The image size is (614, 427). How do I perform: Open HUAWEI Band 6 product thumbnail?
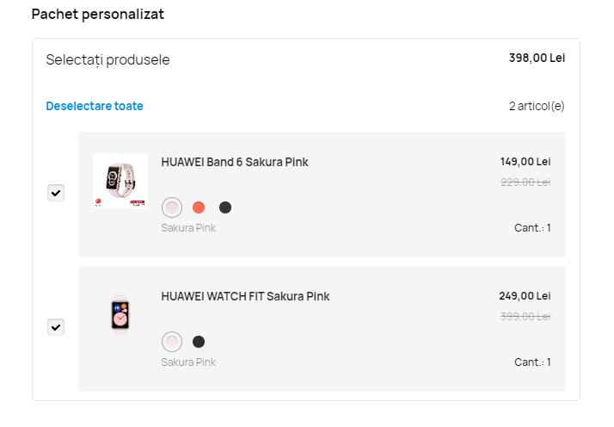[x=120, y=181]
